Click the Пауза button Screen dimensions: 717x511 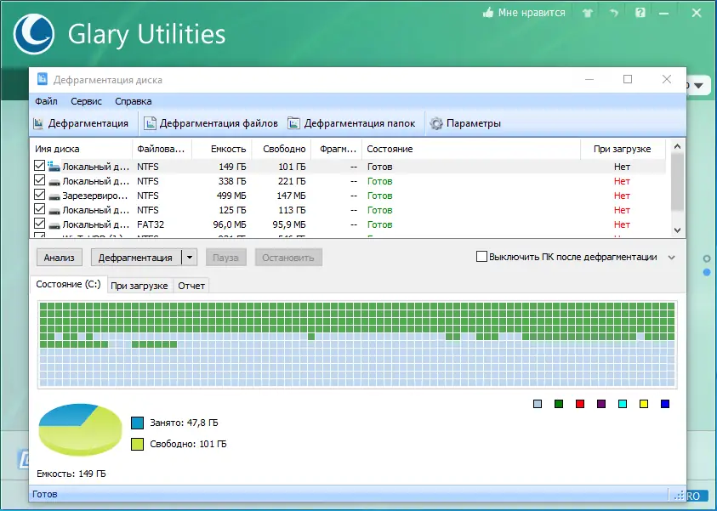(226, 258)
